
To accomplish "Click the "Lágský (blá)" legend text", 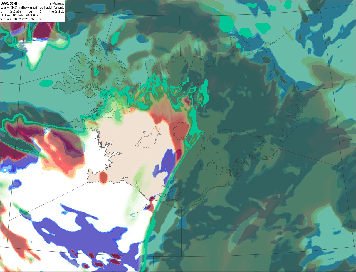I will [9, 8].
